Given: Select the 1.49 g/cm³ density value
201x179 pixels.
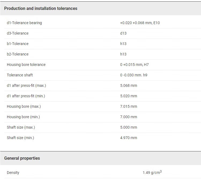Looking at the screenshot, I should click(x=152, y=173).
